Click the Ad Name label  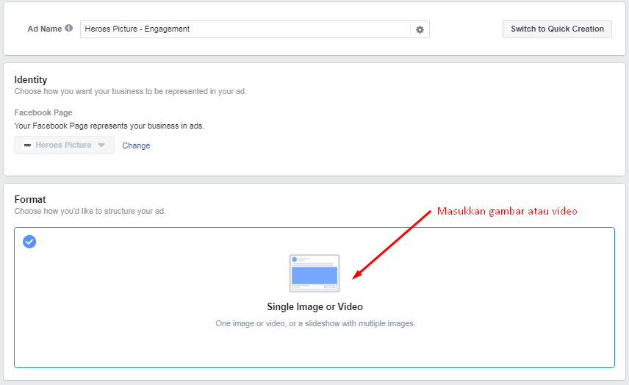45,29
